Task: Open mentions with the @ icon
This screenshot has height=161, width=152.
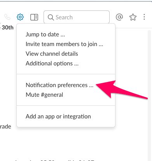Action: click(x=119, y=17)
